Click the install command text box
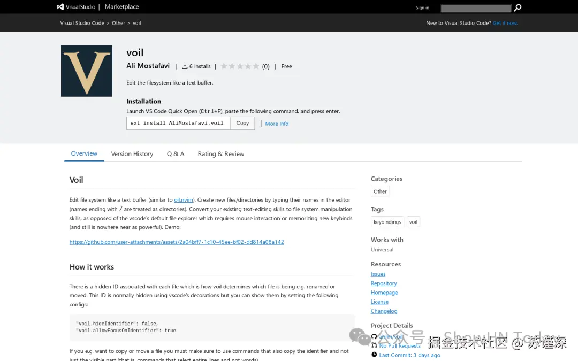 tap(178, 123)
